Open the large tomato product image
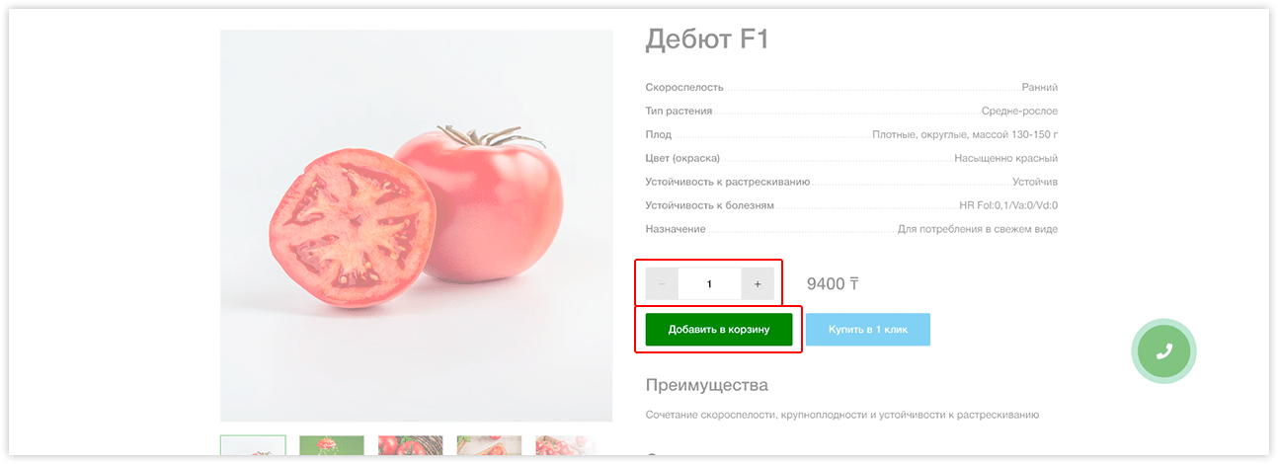The height and width of the screenshot is (464, 1278). [416, 226]
